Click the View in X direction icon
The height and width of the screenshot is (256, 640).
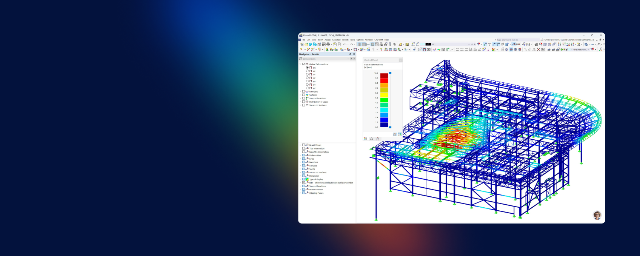pos(559,44)
